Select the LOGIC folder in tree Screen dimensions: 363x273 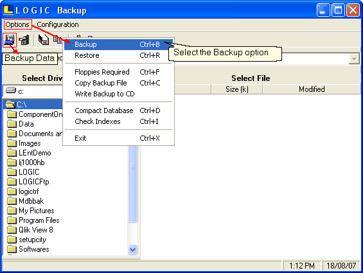click(x=29, y=172)
